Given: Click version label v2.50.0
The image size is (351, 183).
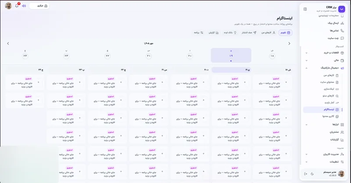Looking at the screenshot, I should click(333, 176).
